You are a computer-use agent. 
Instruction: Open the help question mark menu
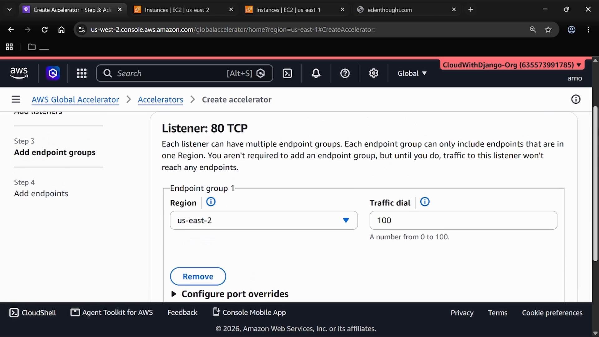345,73
